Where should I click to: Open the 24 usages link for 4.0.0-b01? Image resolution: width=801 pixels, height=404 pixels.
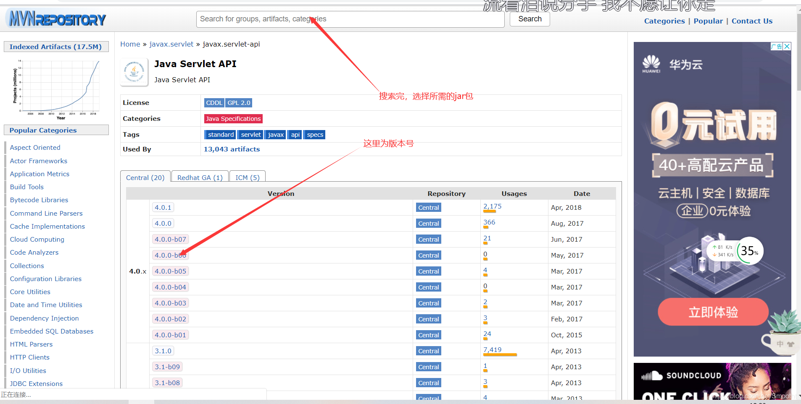tap(487, 334)
